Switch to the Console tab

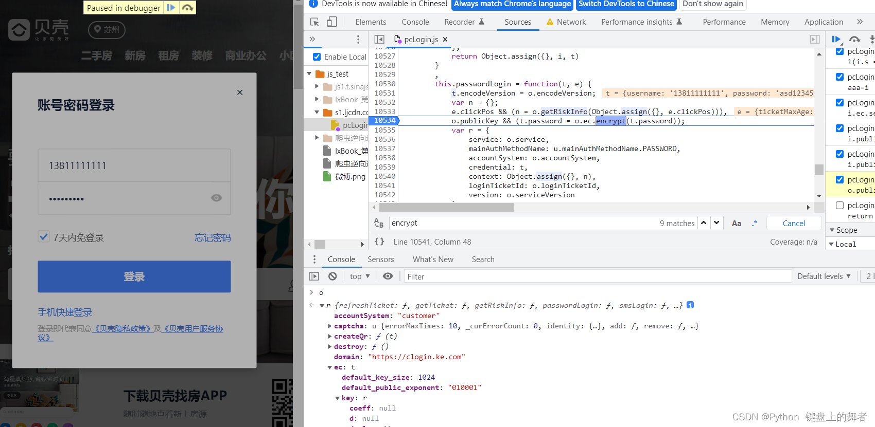pyautogui.click(x=415, y=22)
